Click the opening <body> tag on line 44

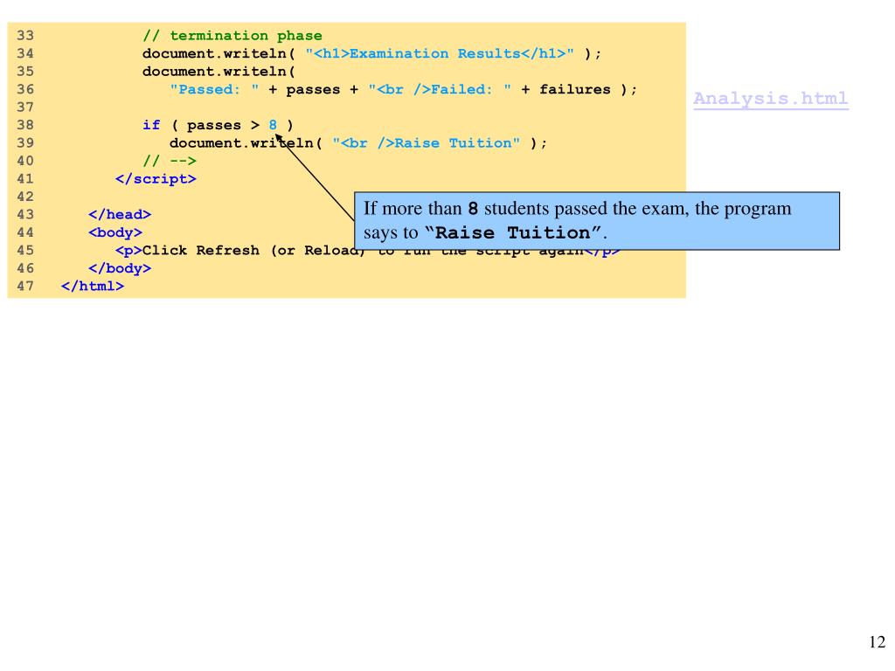(115, 232)
